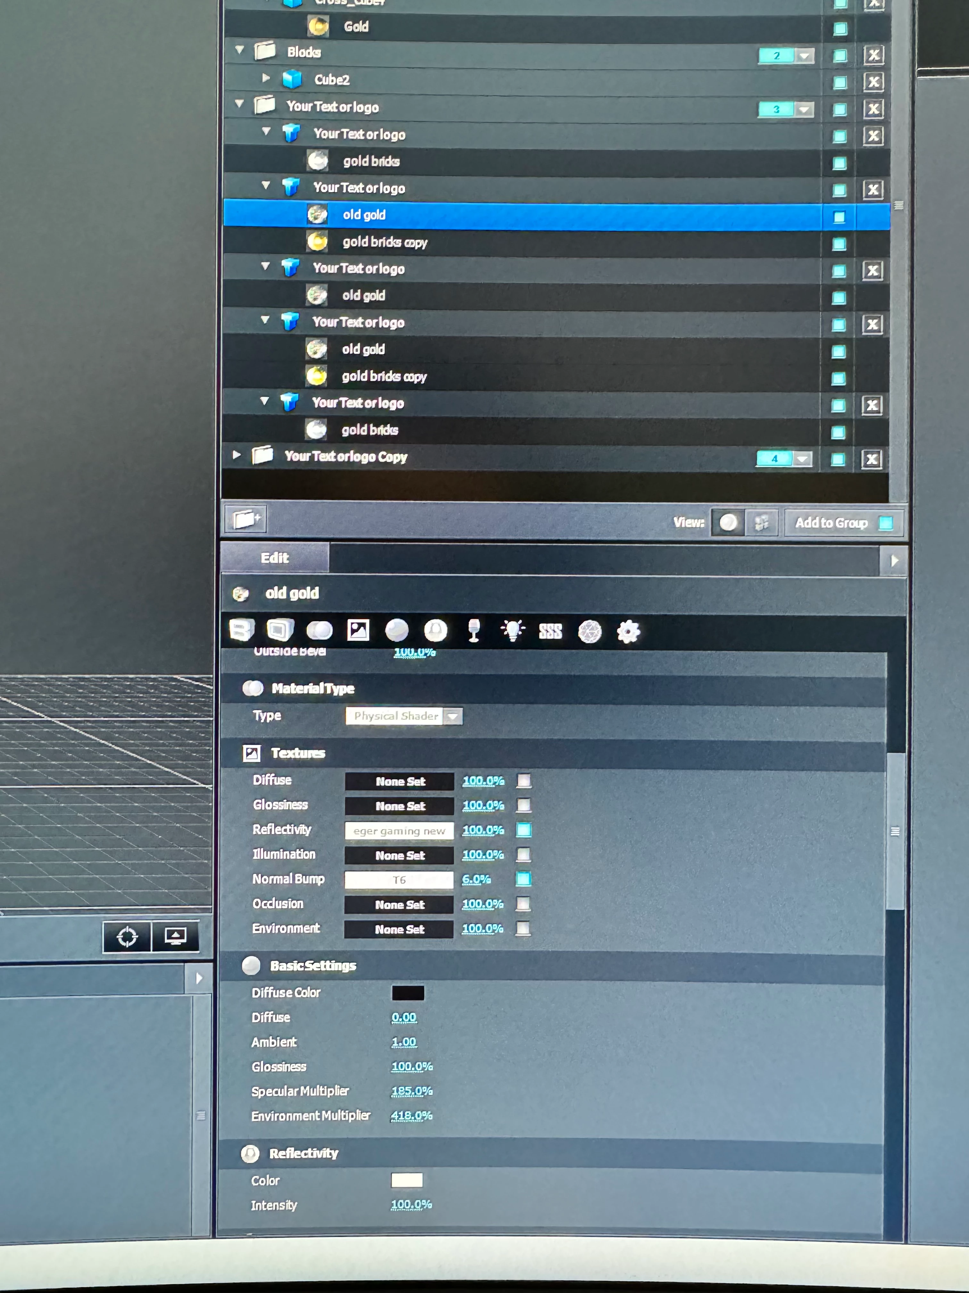
Task: Open the gear settings icon in material toolbar
Action: pos(628,631)
